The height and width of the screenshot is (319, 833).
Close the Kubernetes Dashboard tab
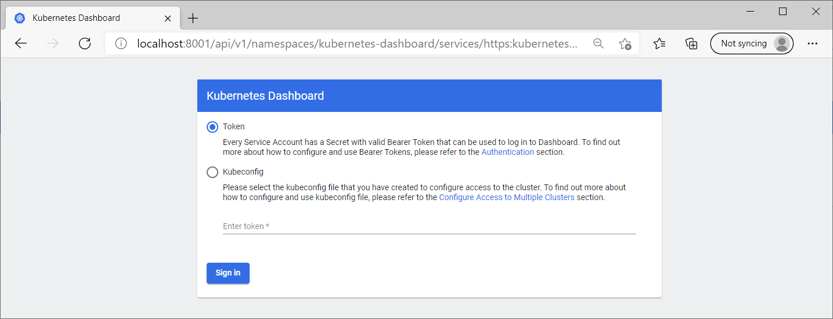tap(168, 18)
